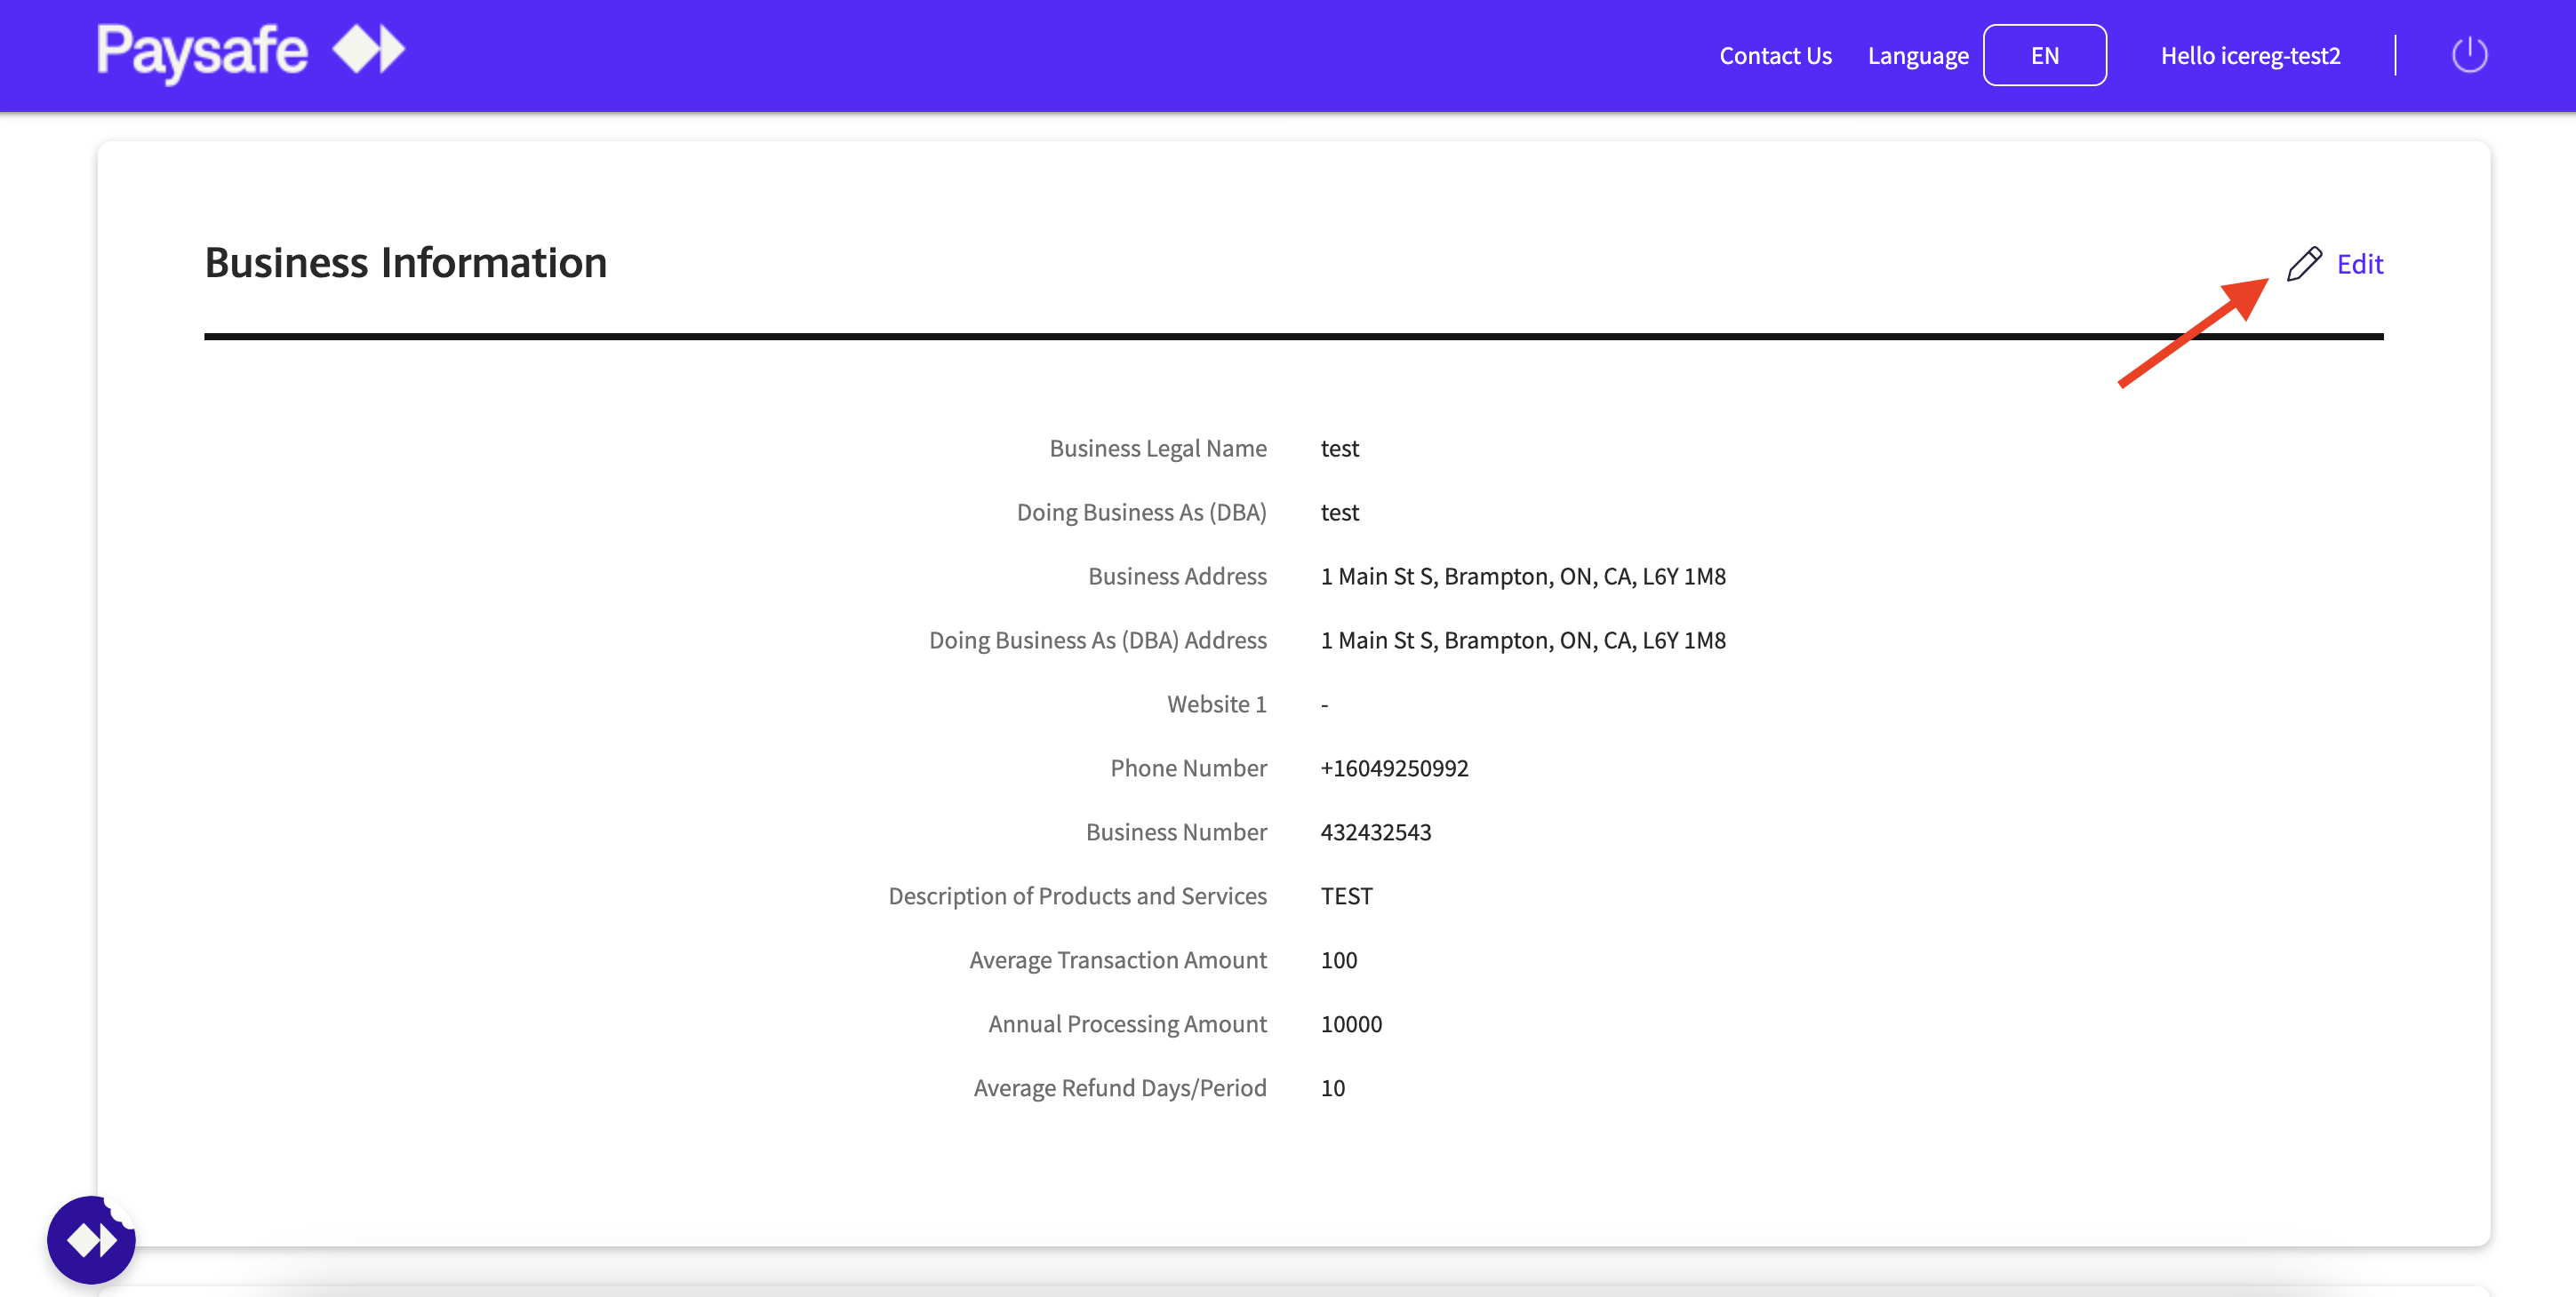Click the logout power icon in the header
The image size is (2576, 1297).
click(x=2470, y=55)
